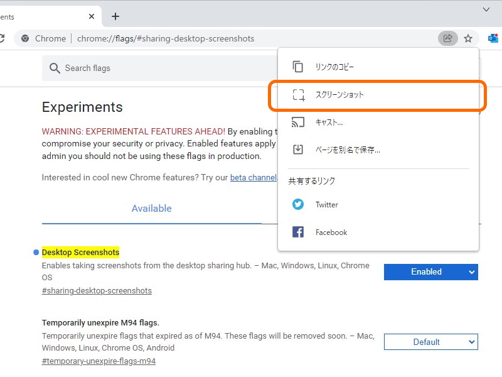Open the share menu via the toolbar share icon
Screen dimensions: 502x377
tap(448, 38)
